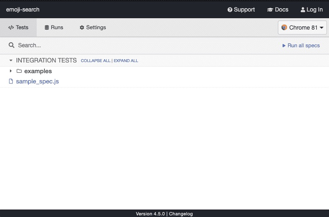The width and height of the screenshot is (329, 217).
Task: Click the Chrome browser logo icon
Action: [x=284, y=28]
